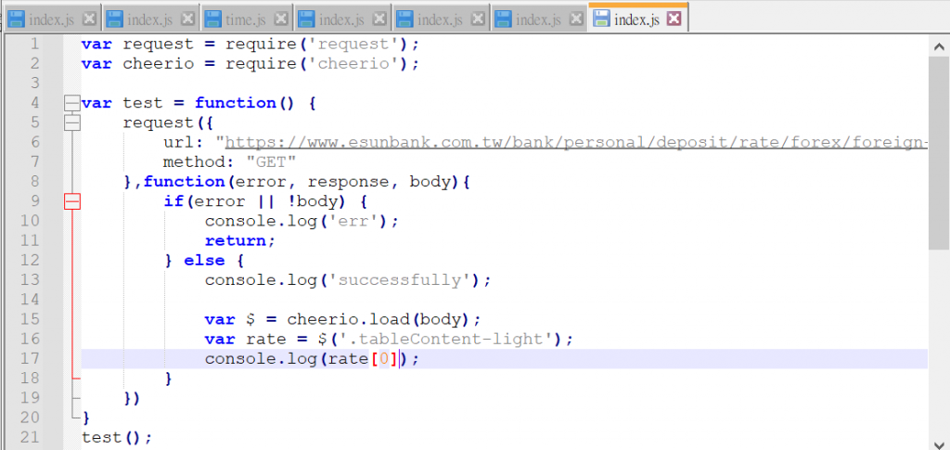The height and width of the screenshot is (450, 950).
Task: Click the word function on line 4
Action: (236, 103)
